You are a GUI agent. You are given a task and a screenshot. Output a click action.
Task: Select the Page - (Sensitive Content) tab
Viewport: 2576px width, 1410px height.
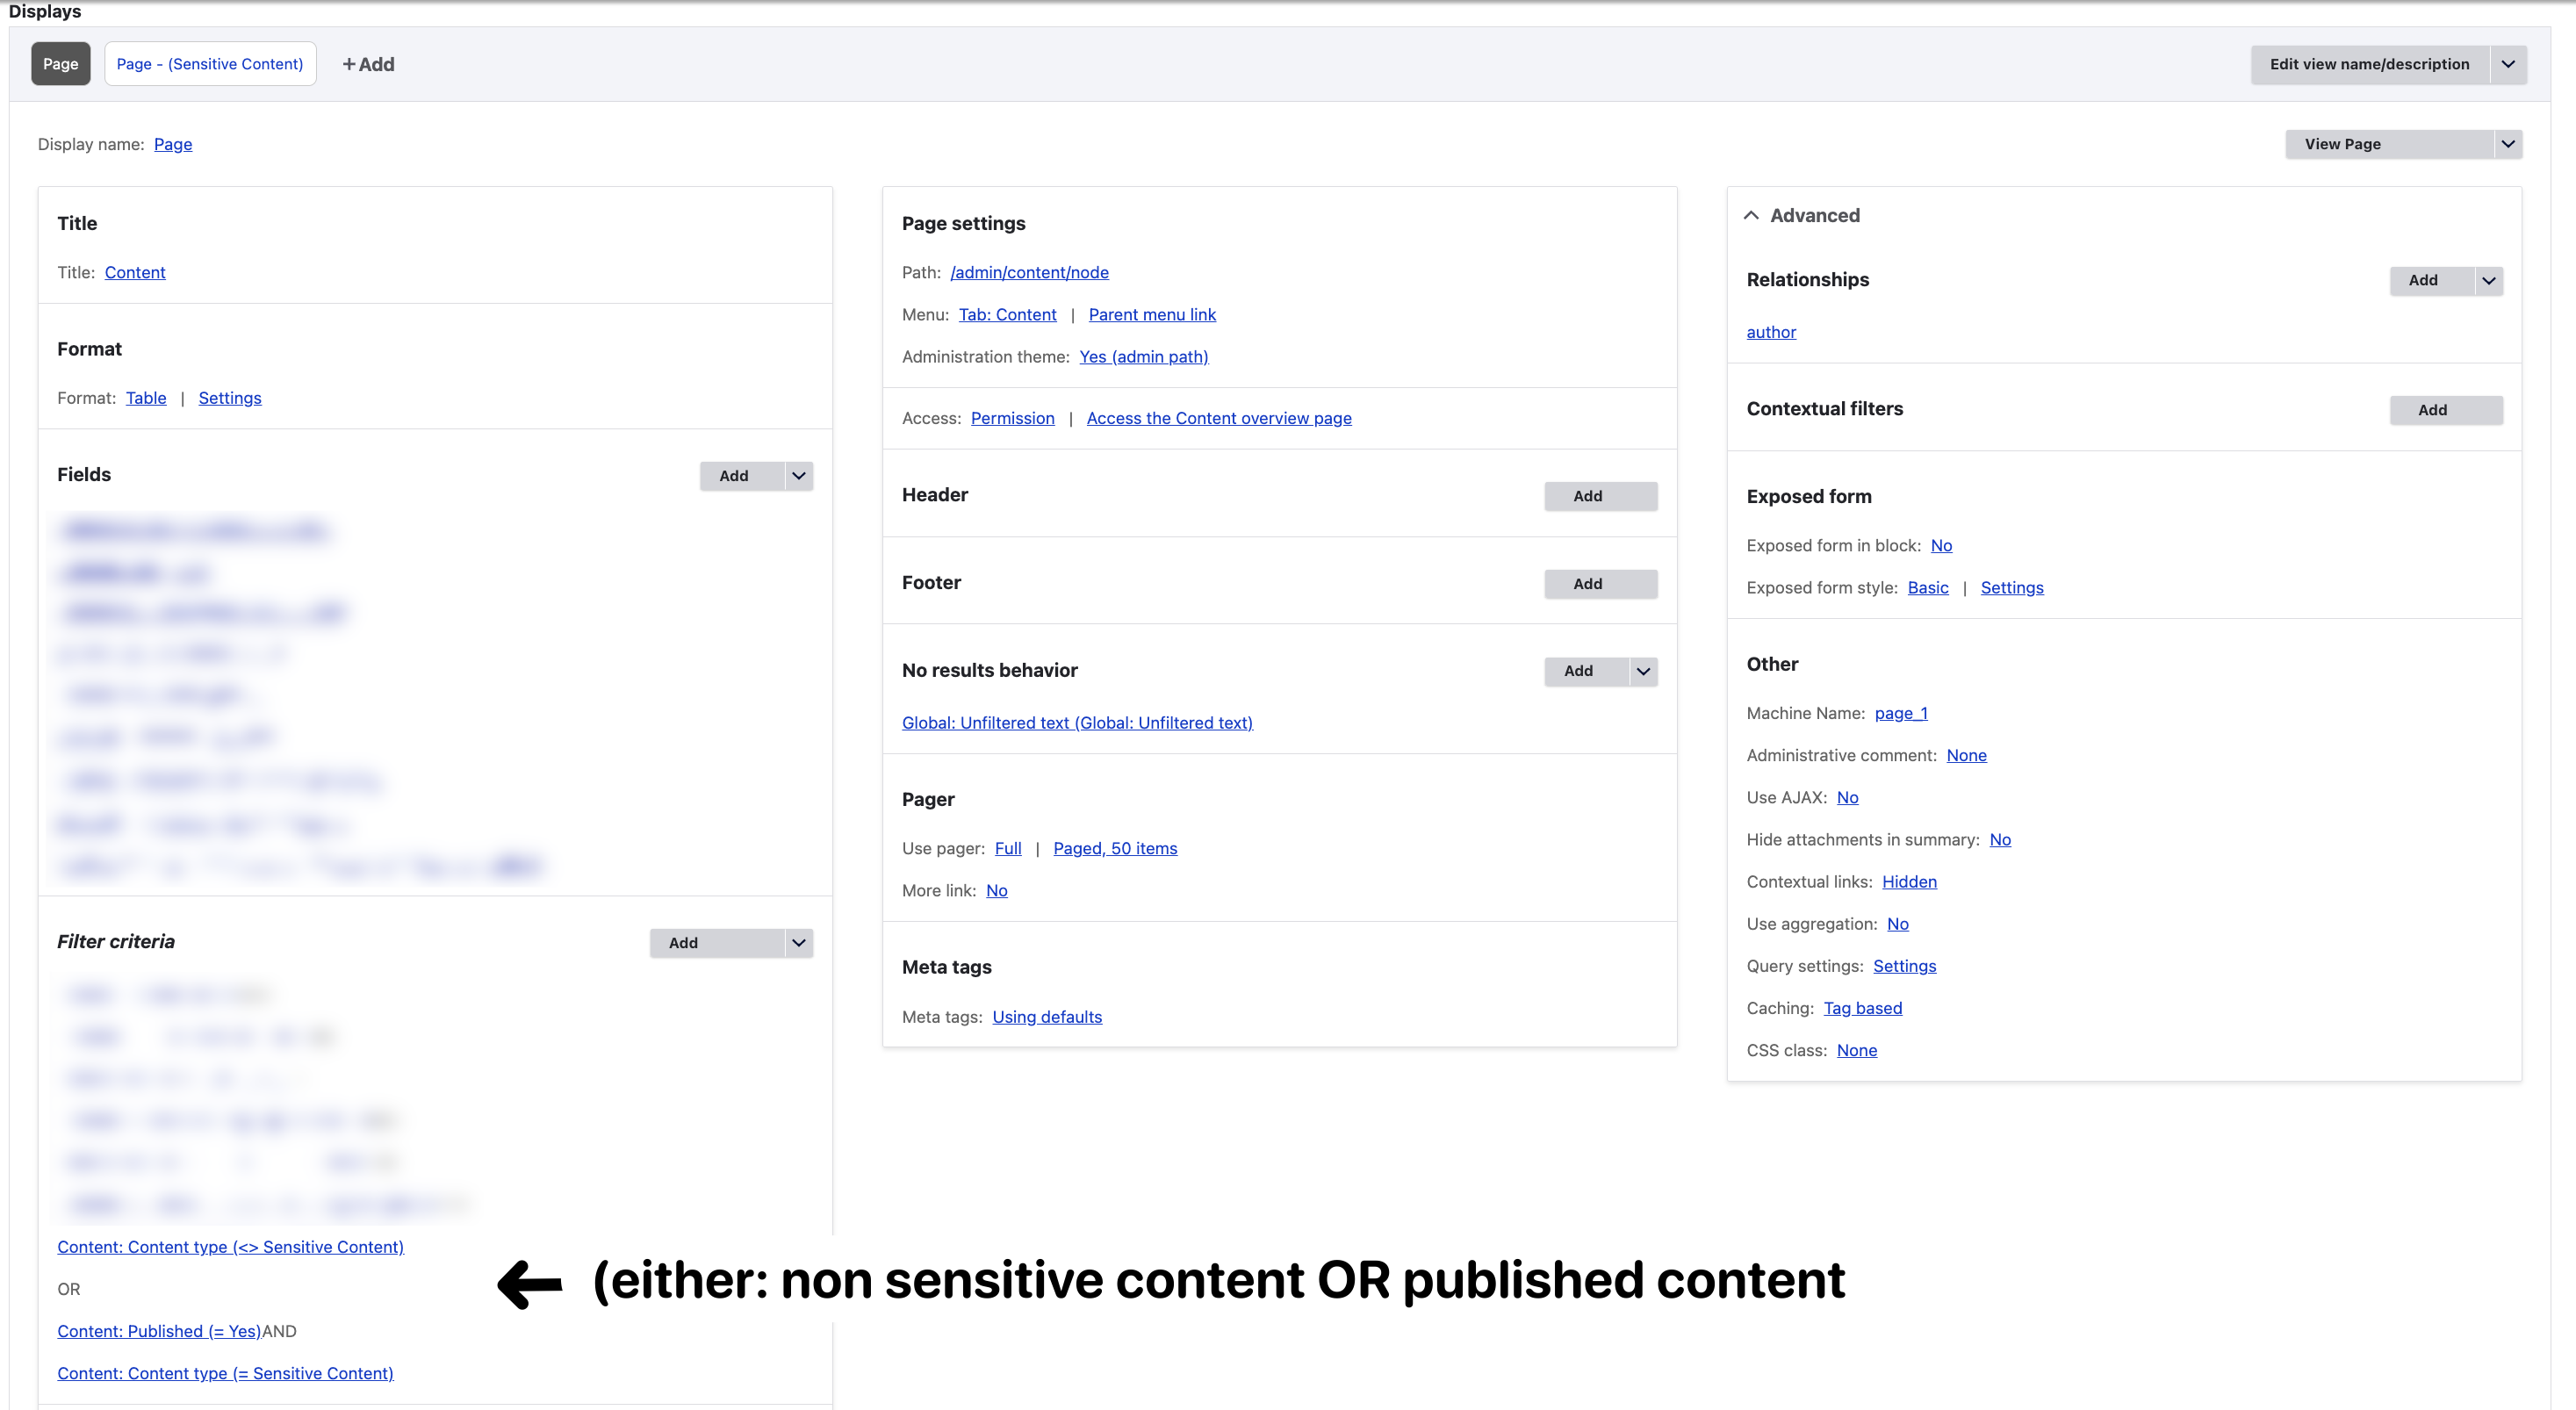tap(210, 64)
